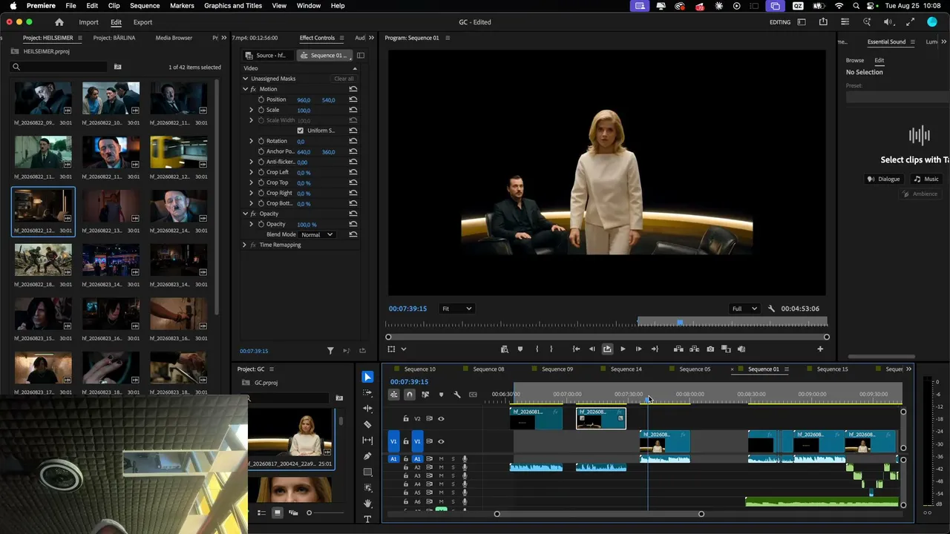Screen dimensions: 950x534
Task: Click Export Frame camera icon
Action: (x=710, y=349)
